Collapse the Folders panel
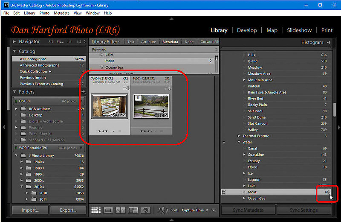 14,92
